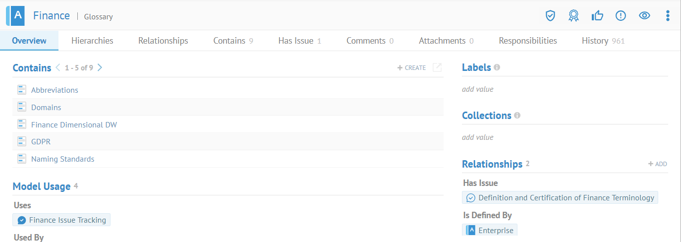The width and height of the screenshot is (681, 242).
Task: Go to previous page of Contains list
Action: [58, 67]
